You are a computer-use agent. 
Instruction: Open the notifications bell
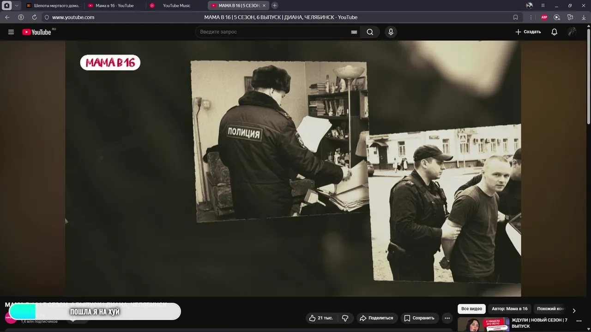click(x=554, y=32)
